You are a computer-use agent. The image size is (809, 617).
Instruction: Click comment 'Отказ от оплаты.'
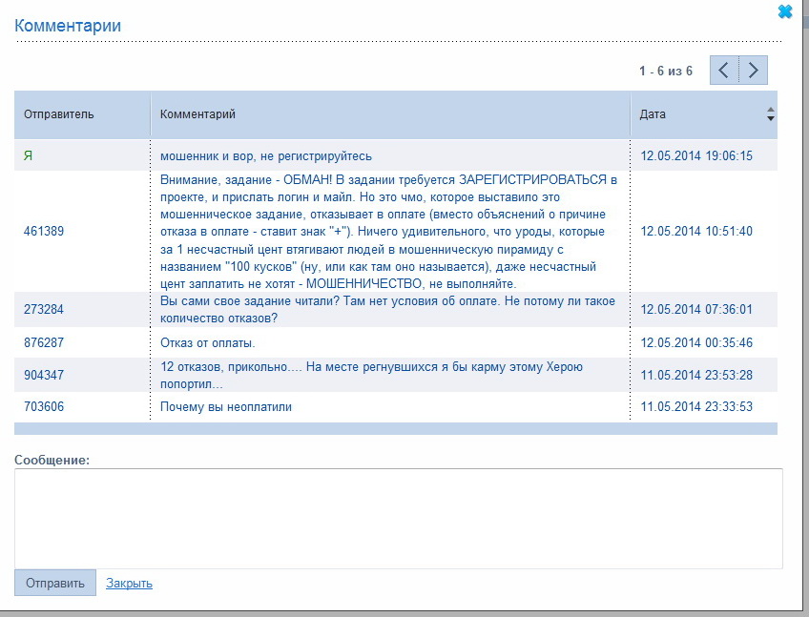(207, 343)
